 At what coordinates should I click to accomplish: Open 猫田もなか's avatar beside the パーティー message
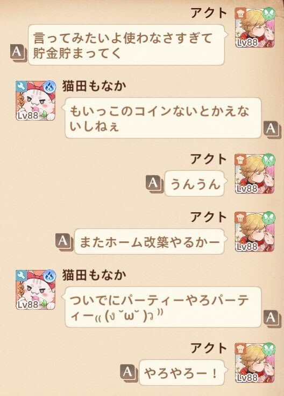coord(35,289)
